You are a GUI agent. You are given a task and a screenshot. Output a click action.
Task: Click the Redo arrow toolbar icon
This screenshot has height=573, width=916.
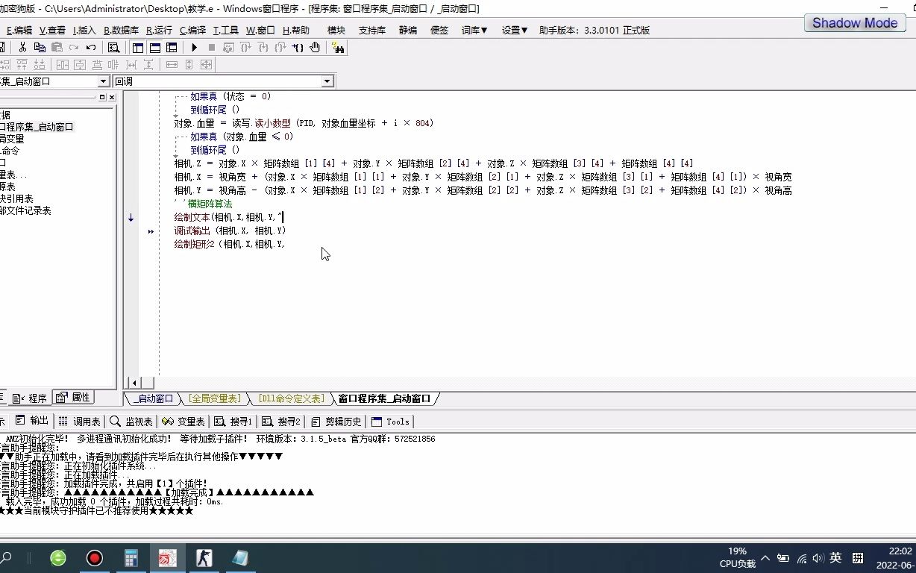point(74,47)
